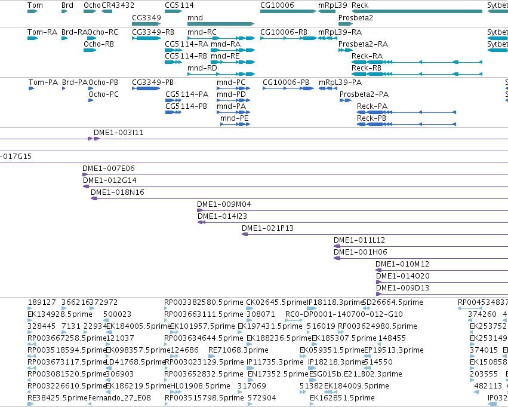The image size is (508, 407).
Task: Select transcript CG3349-RB
Action: point(146,38)
